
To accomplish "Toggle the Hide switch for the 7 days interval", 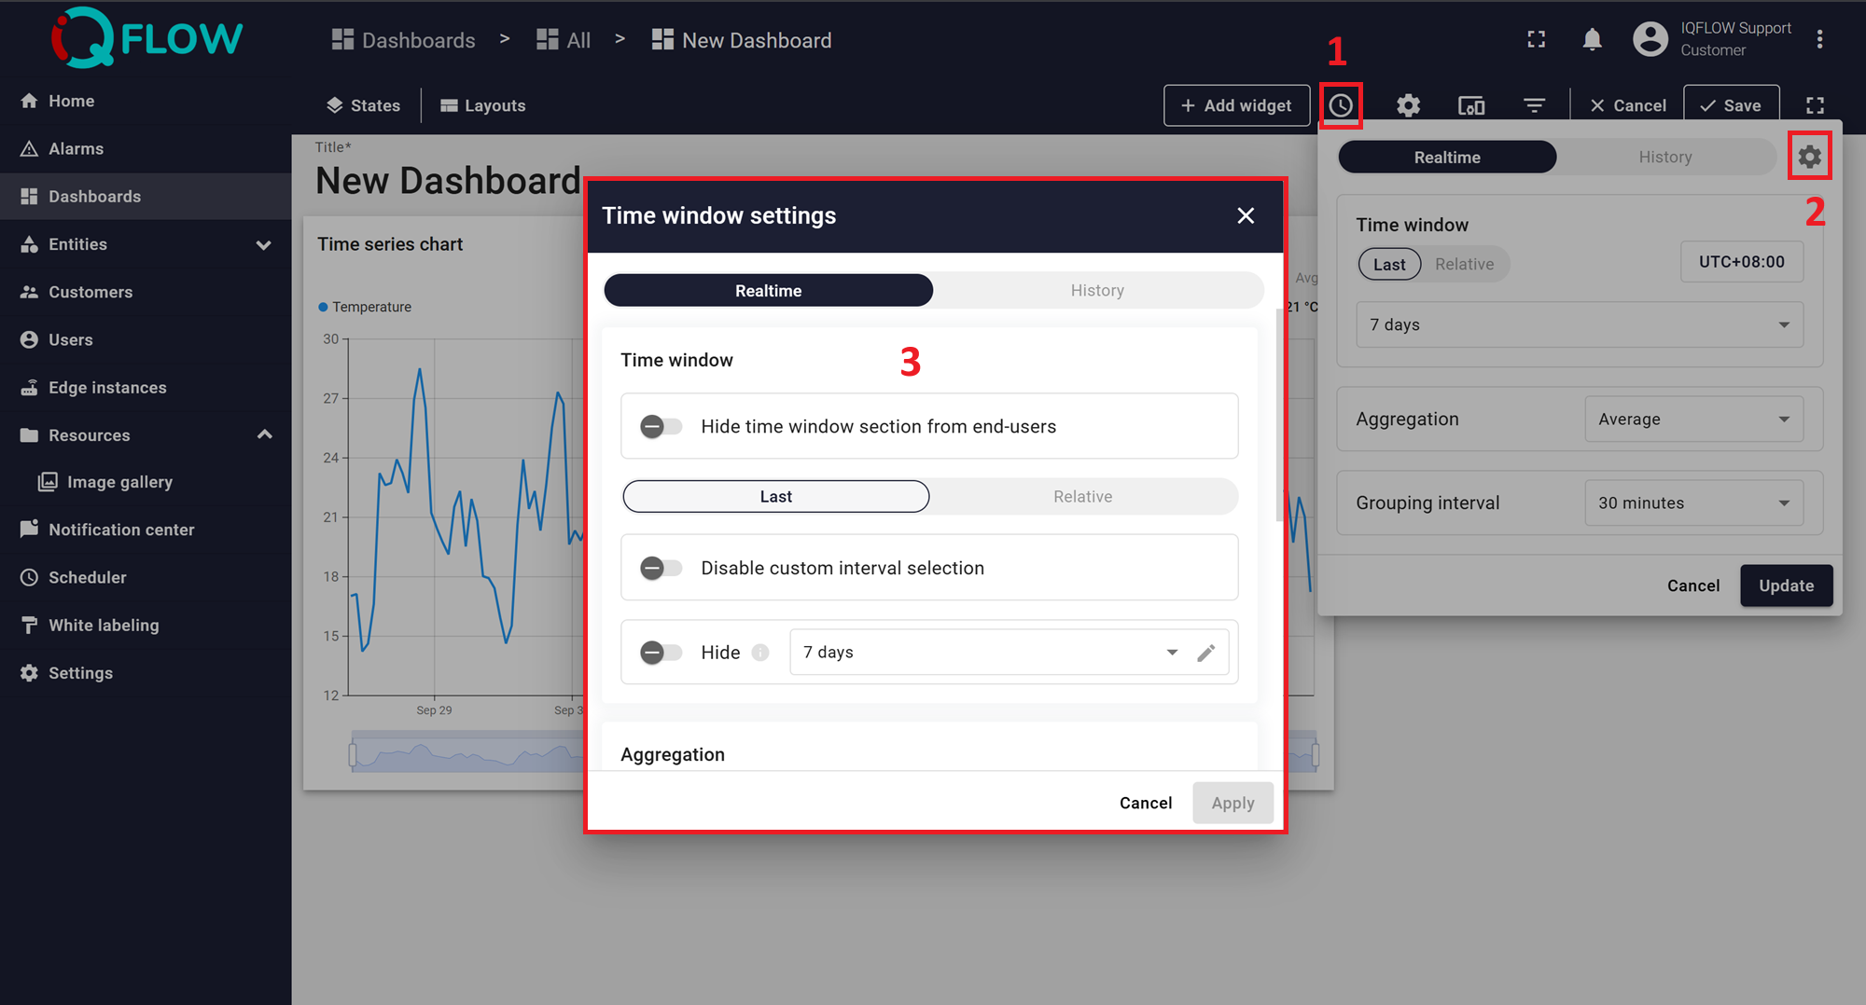I will pyautogui.click(x=661, y=652).
